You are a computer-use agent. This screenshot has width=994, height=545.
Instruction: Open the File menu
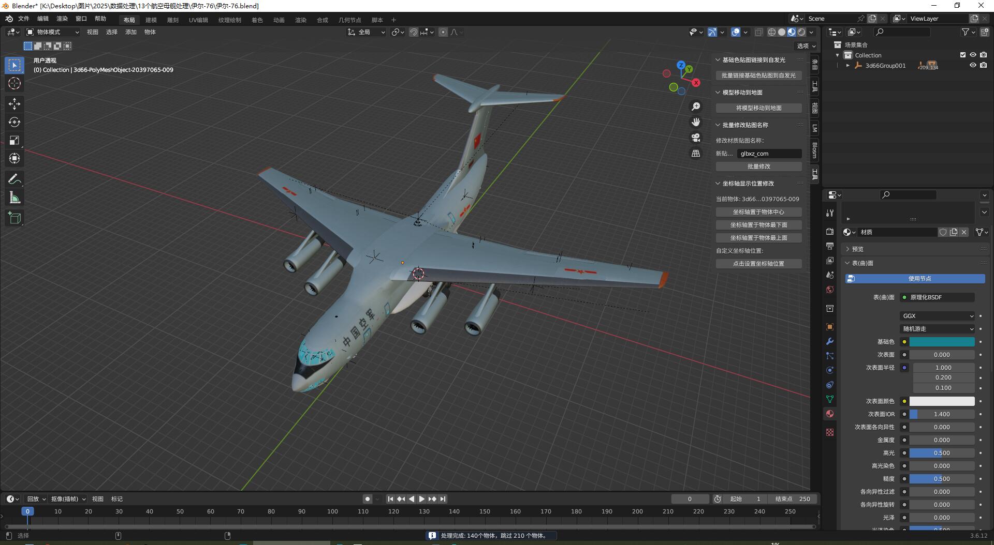point(24,19)
